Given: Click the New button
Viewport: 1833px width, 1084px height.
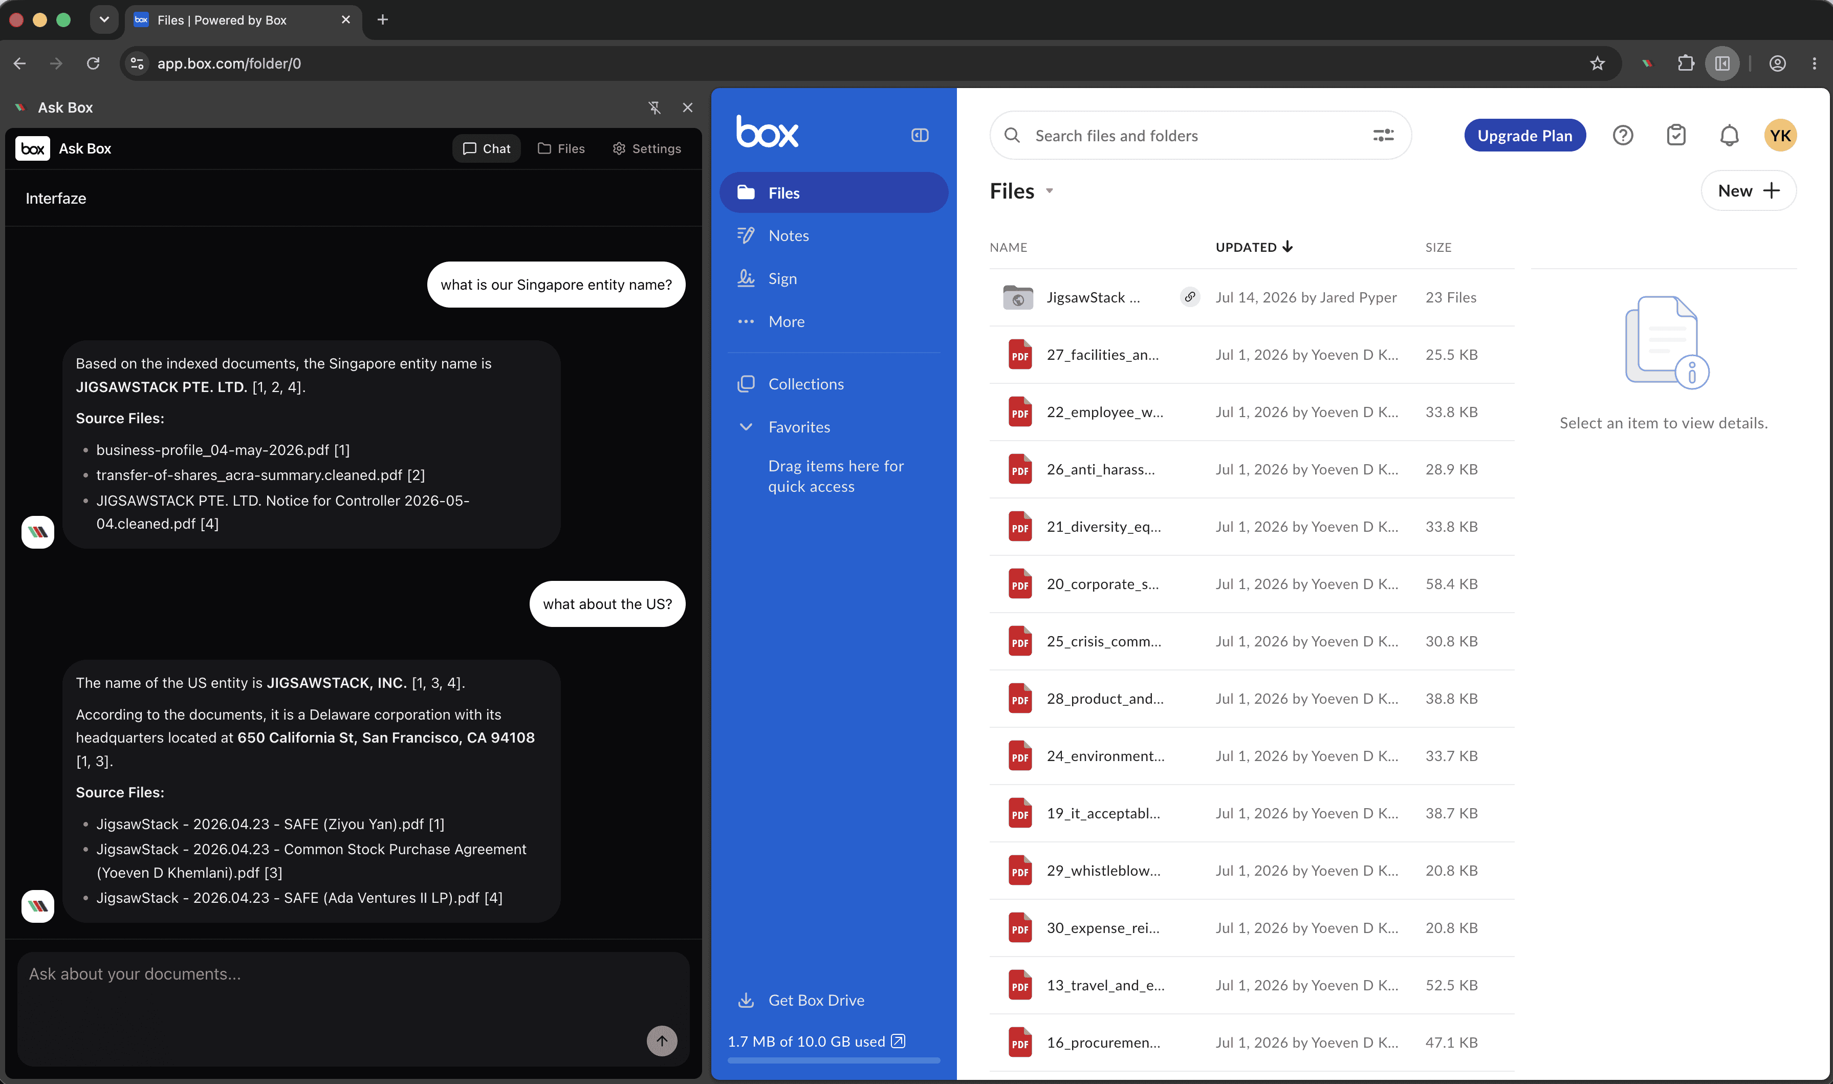Looking at the screenshot, I should 1748,191.
